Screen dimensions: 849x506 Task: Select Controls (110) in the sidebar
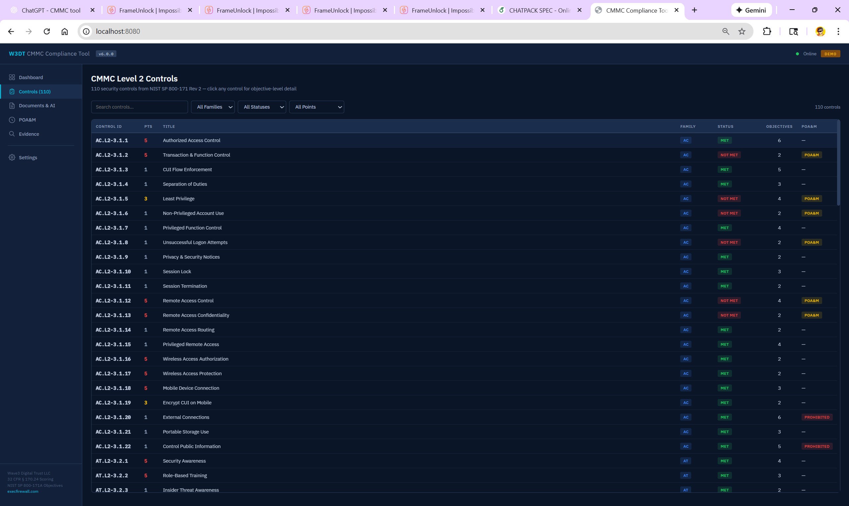35,92
